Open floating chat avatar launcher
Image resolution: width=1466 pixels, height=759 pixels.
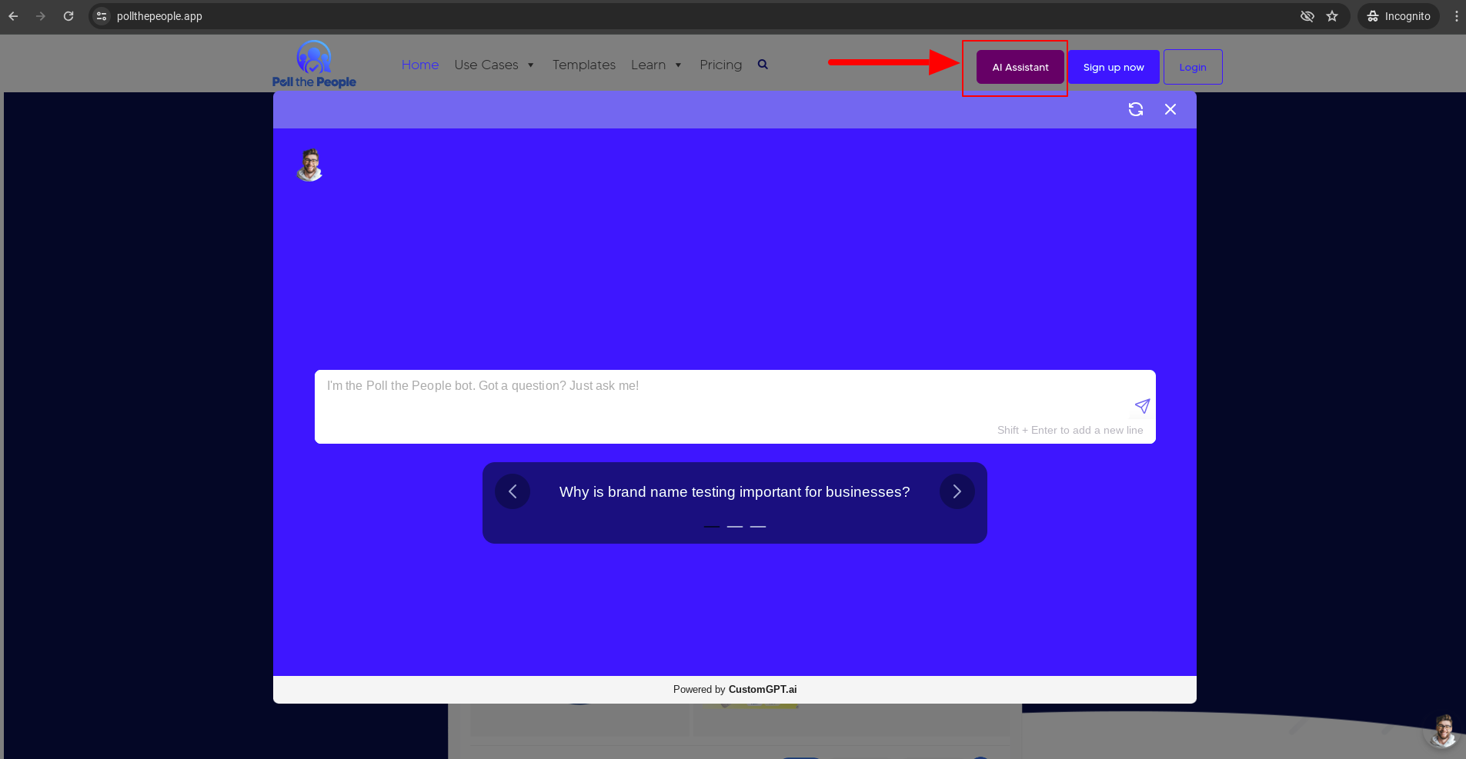[1443, 731]
